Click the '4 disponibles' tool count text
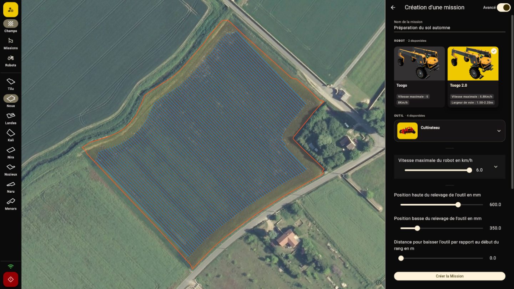This screenshot has height=289, width=514. point(416,116)
